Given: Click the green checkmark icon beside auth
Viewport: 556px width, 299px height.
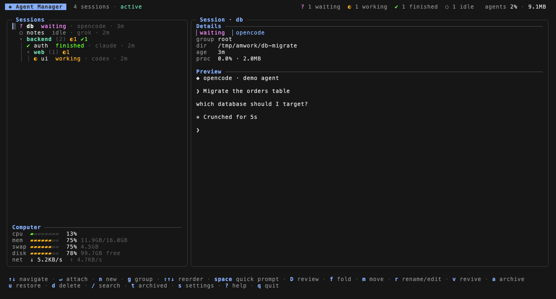Looking at the screenshot, I should click(x=28, y=46).
